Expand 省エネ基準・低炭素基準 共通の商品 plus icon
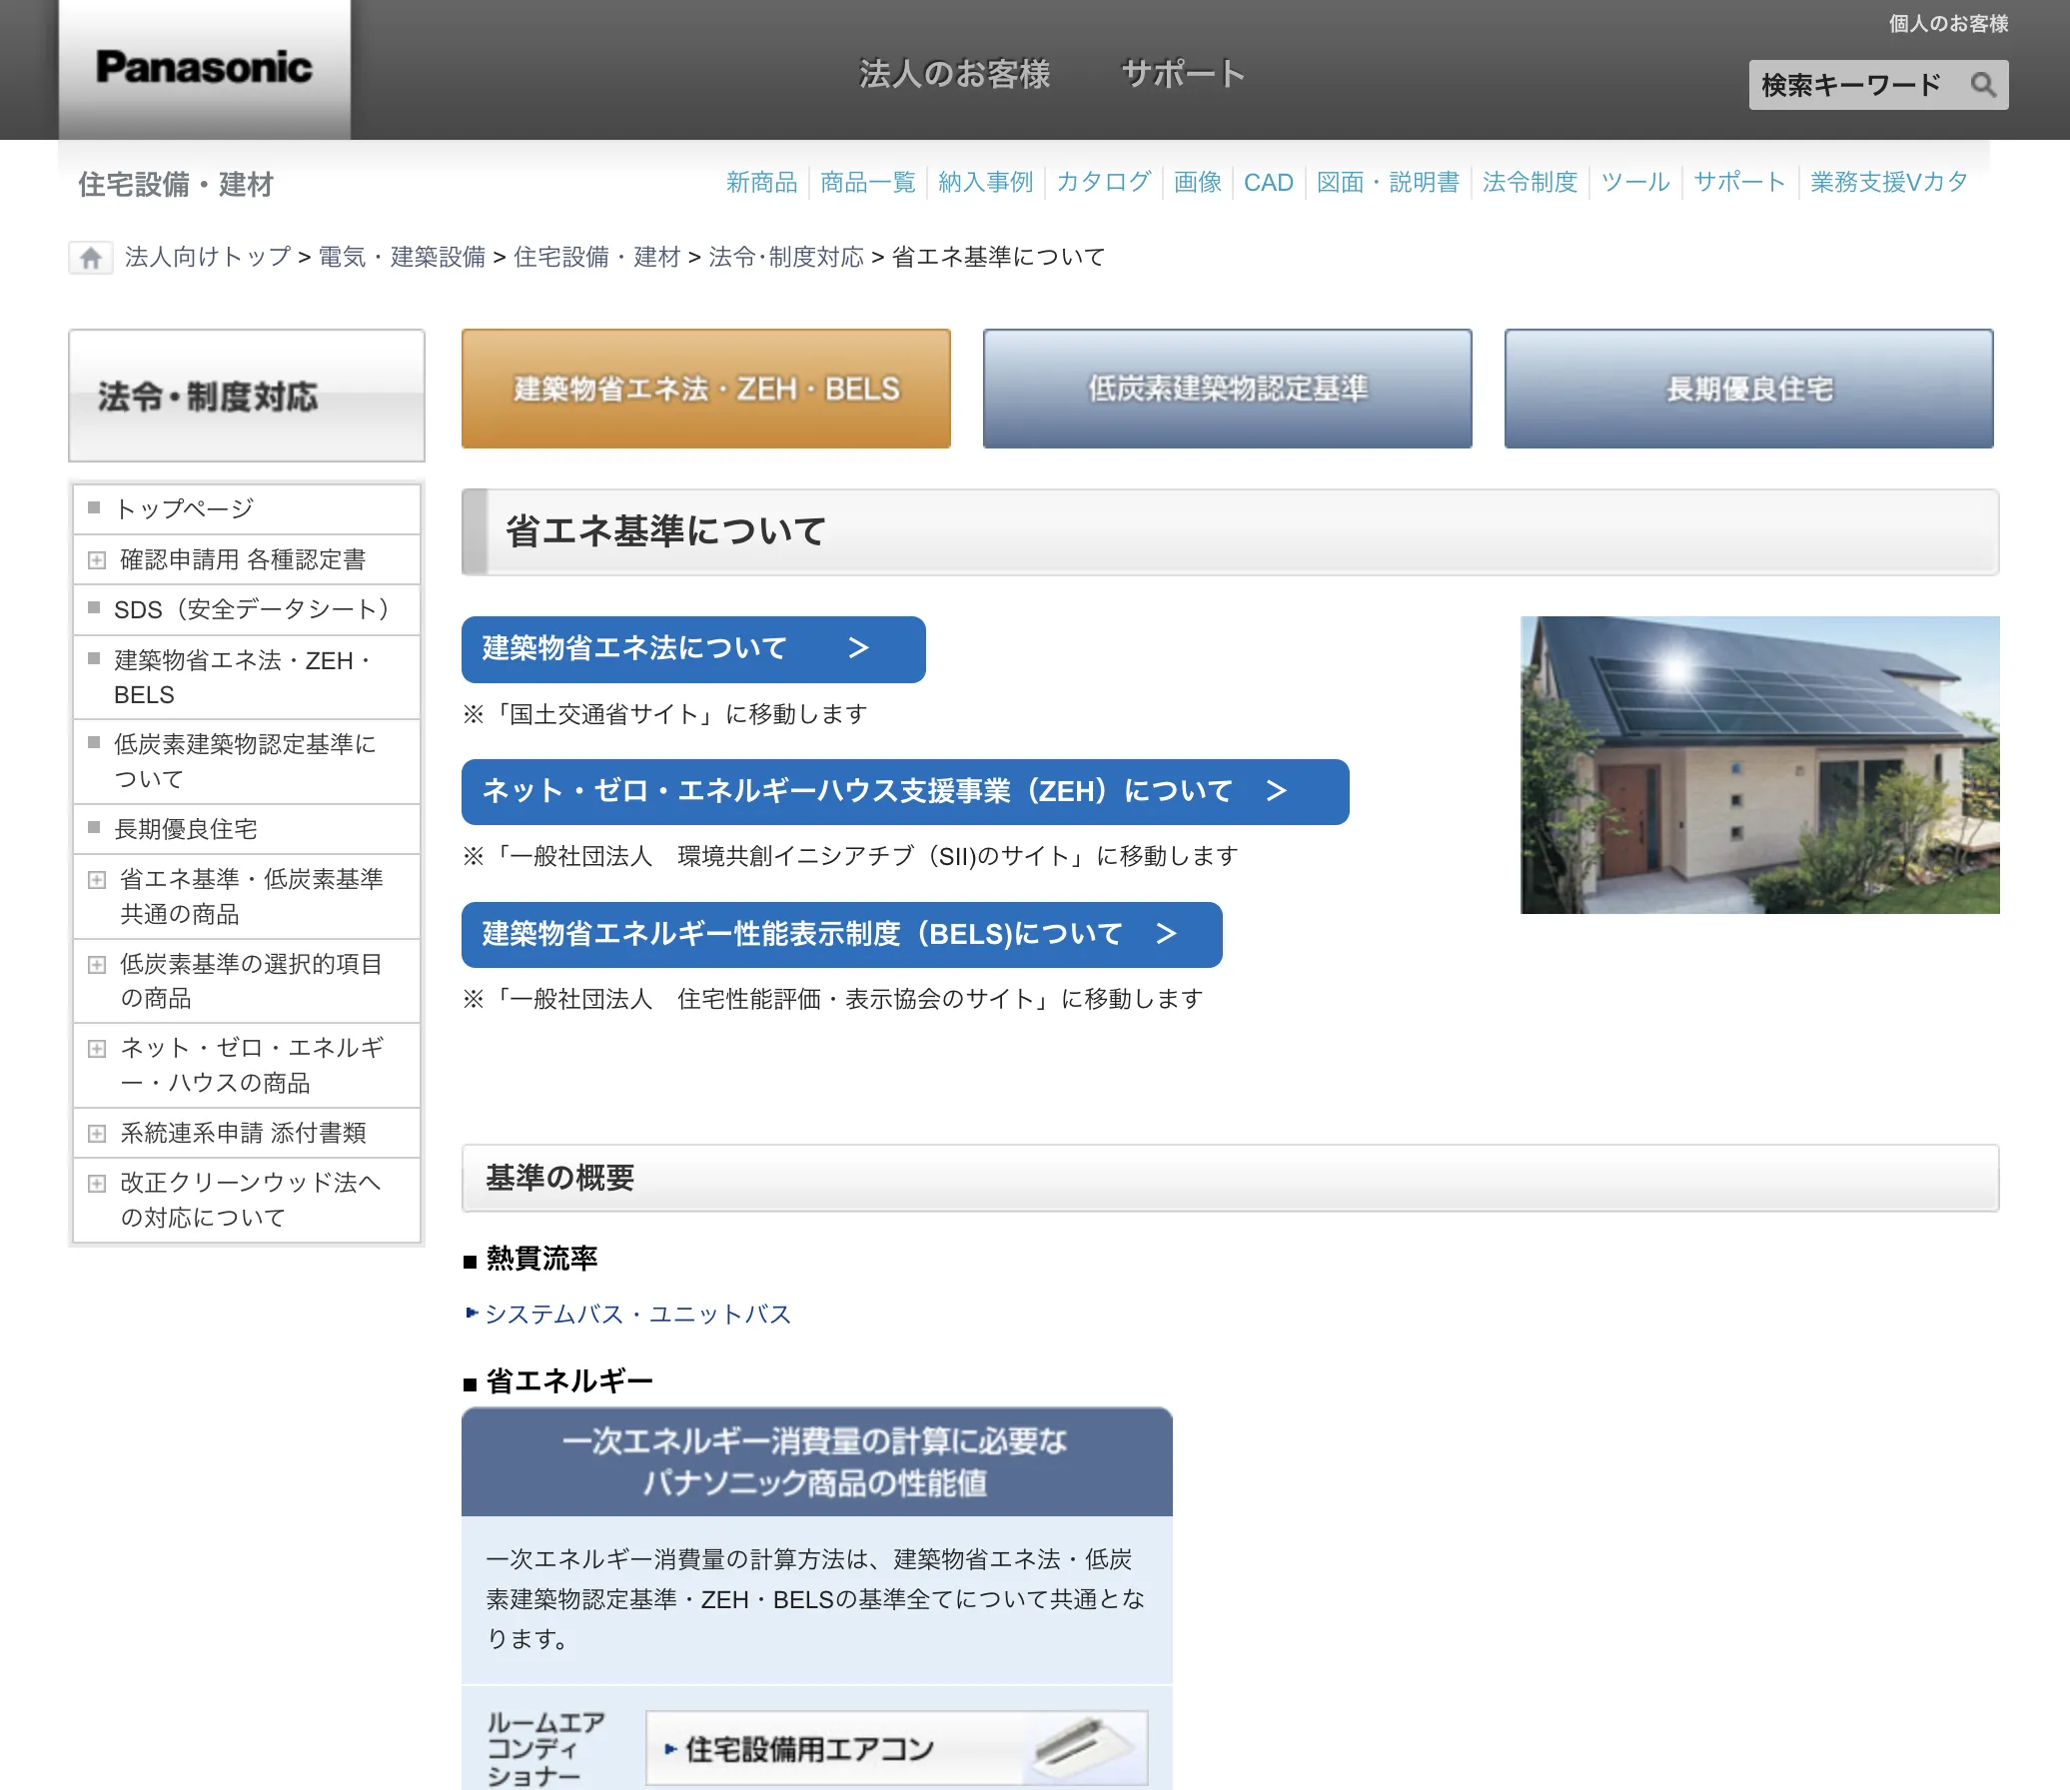The image size is (2070, 1790). pyautogui.click(x=97, y=880)
